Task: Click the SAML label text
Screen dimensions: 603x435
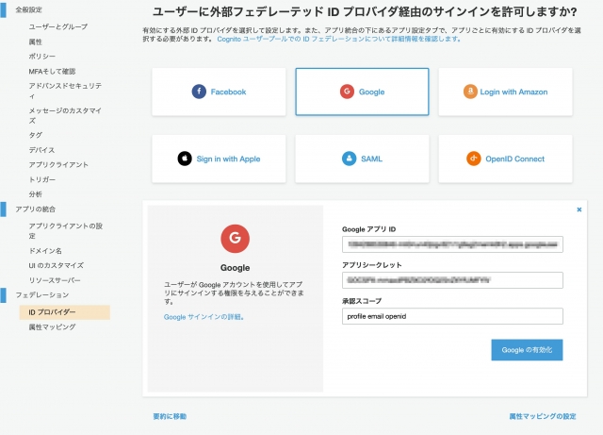Action: (x=371, y=159)
